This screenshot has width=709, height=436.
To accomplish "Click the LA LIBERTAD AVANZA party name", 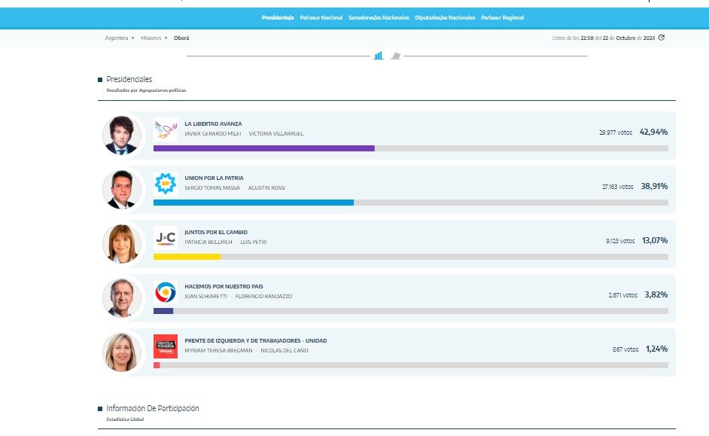I will pyautogui.click(x=213, y=124).
